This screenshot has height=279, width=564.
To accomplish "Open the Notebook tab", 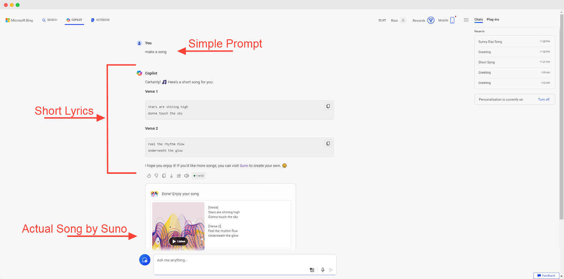I will tap(100, 20).
